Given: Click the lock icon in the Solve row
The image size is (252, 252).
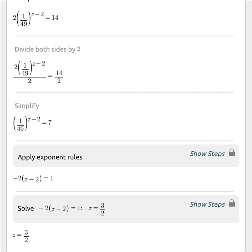Looking at the screenshot, I should click(x=232, y=203).
